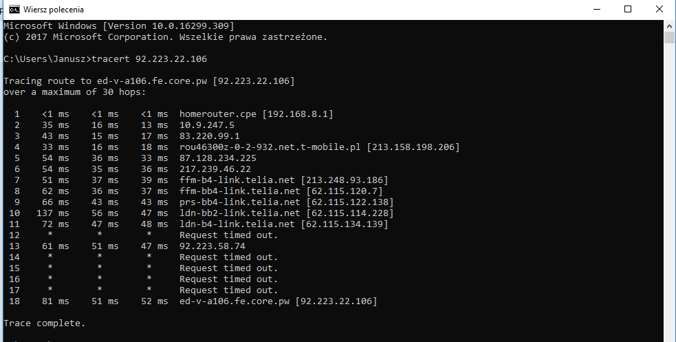Image resolution: width=676 pixels, height=342 pixels.
Task: Click prs-bb4-link.telia.net hostname in hop 9
Action: 237,202
